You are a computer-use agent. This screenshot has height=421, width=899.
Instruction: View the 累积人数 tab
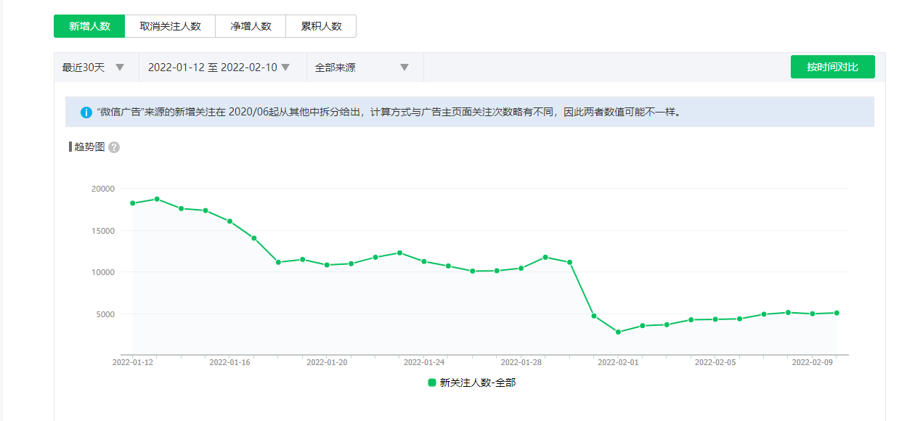[321, 26]
